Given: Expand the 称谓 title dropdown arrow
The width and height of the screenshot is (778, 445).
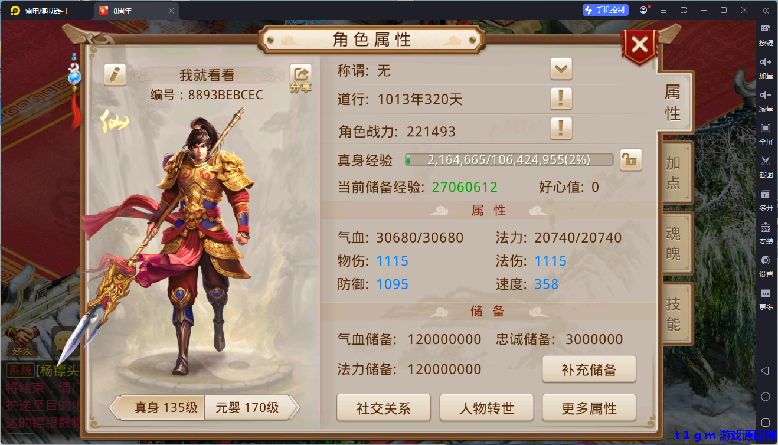Looking at the screenshot, I should coord(561,70).
